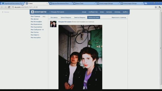Click Вернуться к странице link
The height and width of the screenshot is (91, 162).
tap(119, 17)
